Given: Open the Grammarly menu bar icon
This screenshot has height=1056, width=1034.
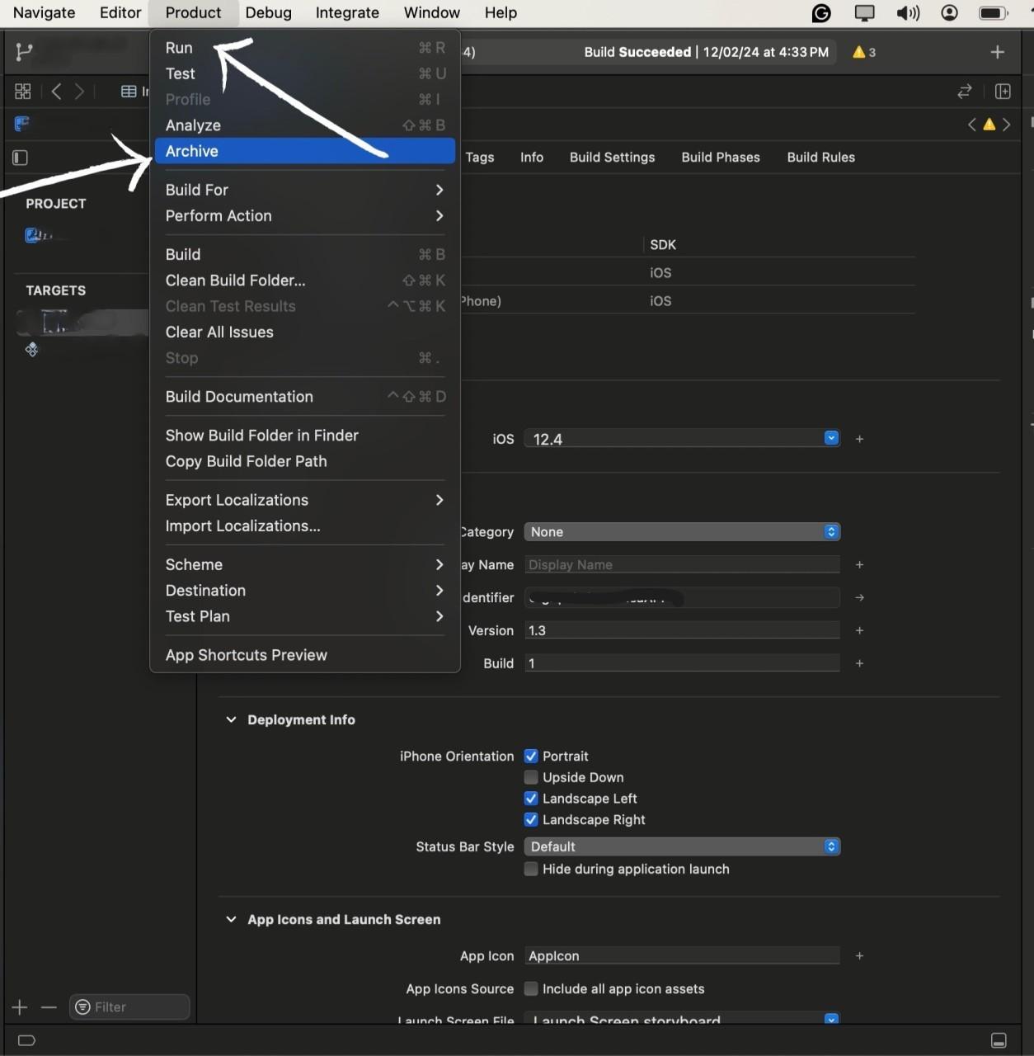Looking at the screenshot, I should click(821, 13).
